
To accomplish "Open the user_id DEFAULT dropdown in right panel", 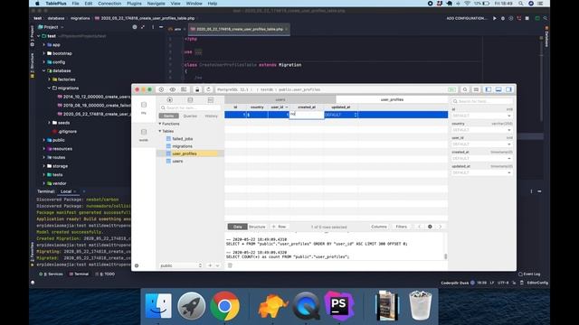I will point(482,144).
